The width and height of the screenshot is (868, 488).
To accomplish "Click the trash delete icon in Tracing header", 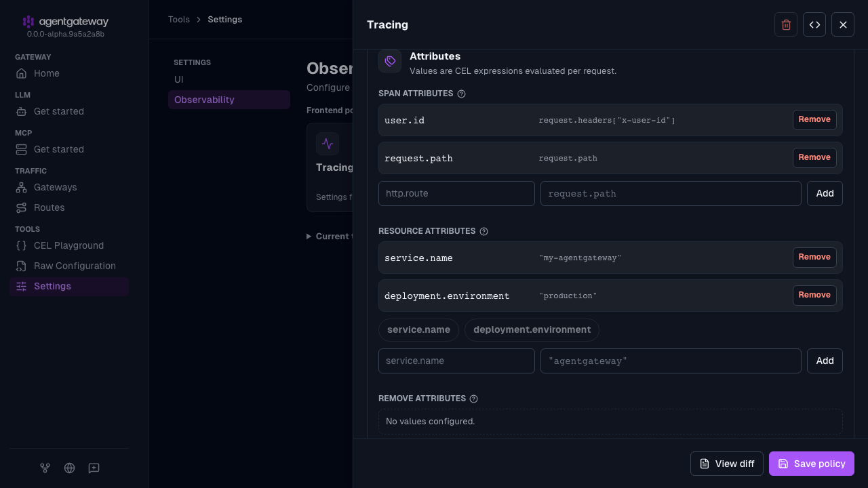I will click(786, 24).
